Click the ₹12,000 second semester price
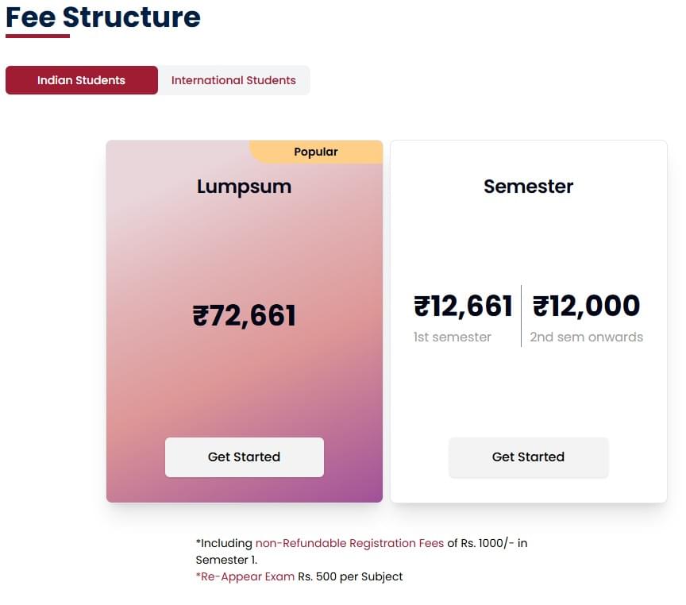686x605 pixels. [586, 306]
